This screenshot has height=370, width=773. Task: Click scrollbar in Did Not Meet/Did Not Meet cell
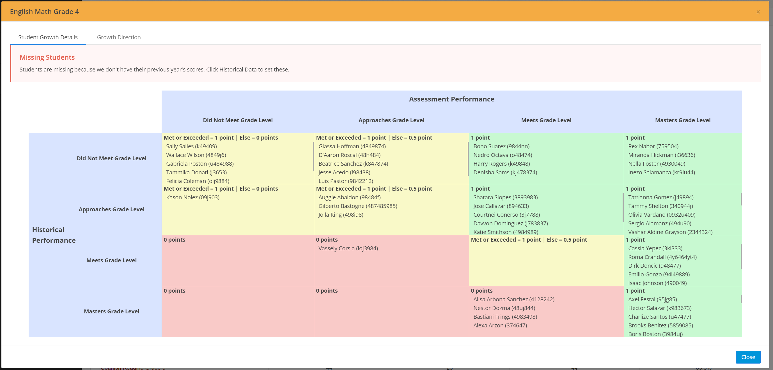[313, 156]
